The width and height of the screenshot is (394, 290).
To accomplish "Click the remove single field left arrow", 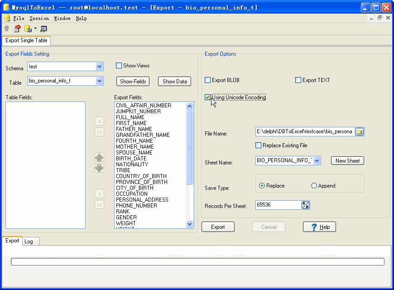I will [x=100, y=194].
